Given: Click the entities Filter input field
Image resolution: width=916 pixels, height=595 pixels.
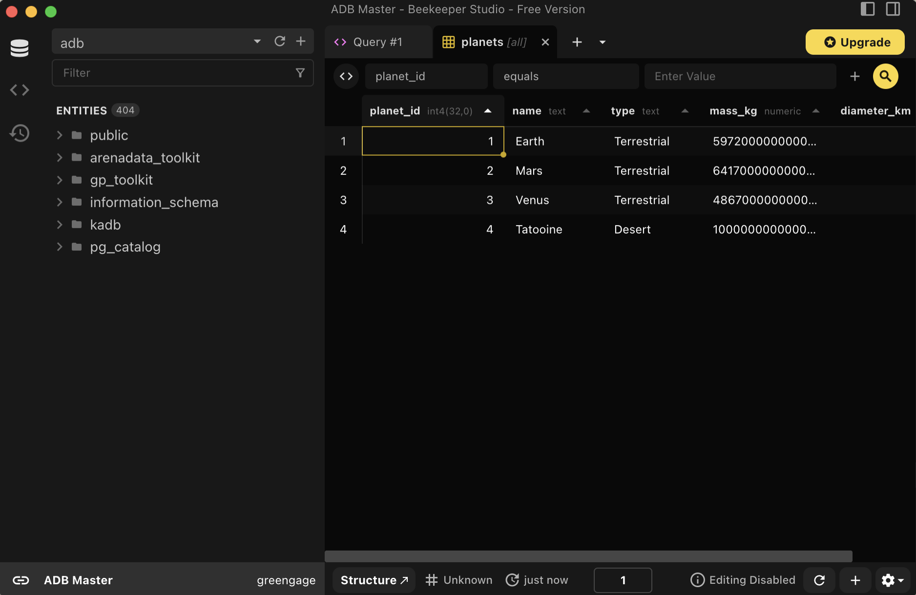Looking at the screenshot, I should click(183, 73).
